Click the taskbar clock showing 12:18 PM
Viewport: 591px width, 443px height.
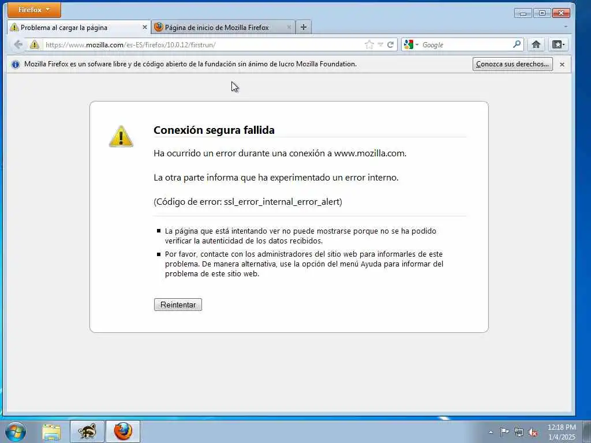[x=562, y=432]
